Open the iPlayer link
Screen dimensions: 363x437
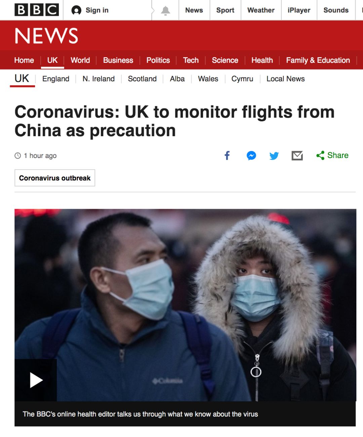pos(299,10)
